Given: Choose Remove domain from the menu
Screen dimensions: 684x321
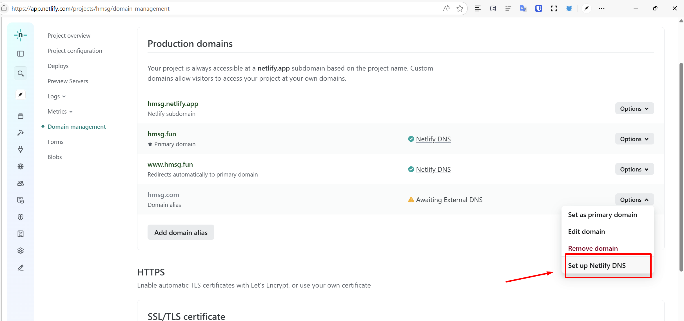Looking at the screenshot, I should [593, 248].
